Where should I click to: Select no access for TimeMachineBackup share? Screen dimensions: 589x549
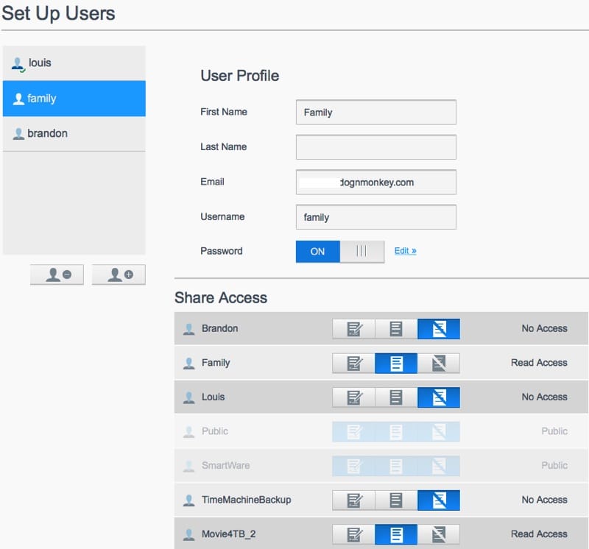pyautogui.click(x=439, y=500)
